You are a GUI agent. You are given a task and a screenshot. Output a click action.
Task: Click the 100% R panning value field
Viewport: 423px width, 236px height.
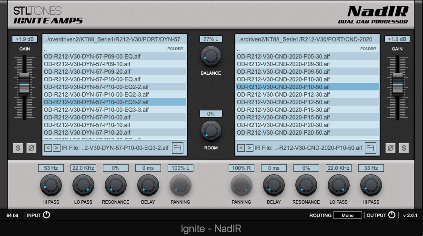point(241,168)
